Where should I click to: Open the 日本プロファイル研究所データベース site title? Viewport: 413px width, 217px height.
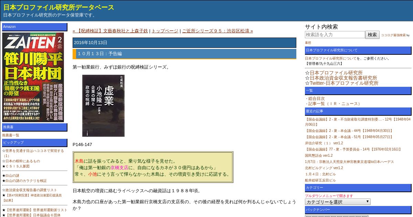(59, 7)
